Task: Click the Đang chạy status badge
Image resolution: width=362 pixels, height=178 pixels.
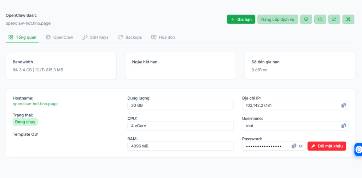Action: [x=25, y=122]
